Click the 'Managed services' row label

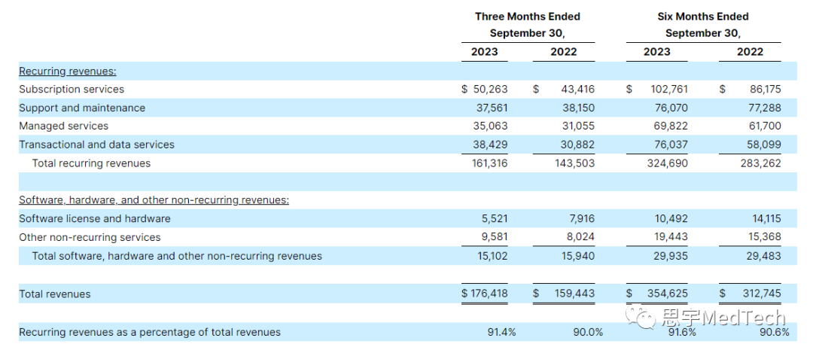point(64,126)
